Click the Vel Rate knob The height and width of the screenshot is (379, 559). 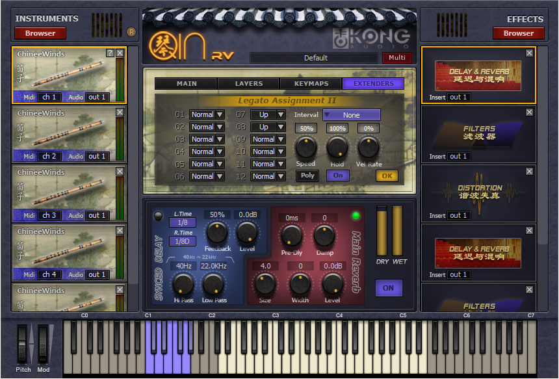tap(369, 148)
